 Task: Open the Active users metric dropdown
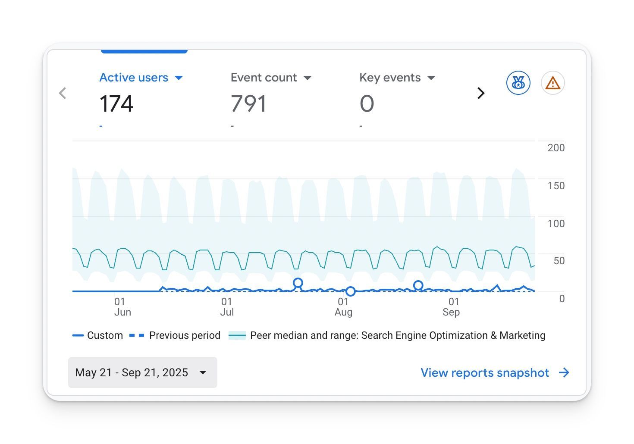pos(180,78)
